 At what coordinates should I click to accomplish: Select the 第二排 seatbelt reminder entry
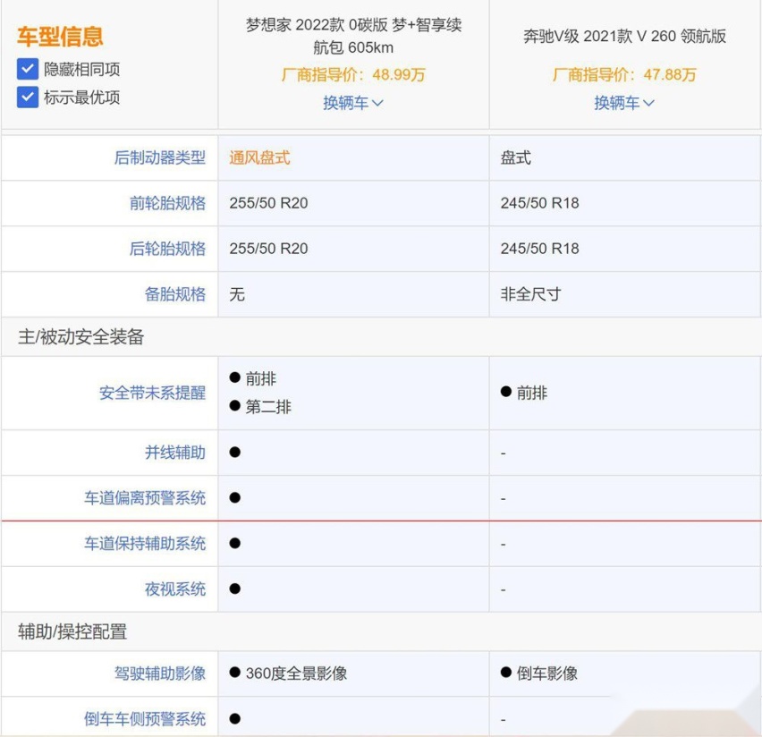260,407
